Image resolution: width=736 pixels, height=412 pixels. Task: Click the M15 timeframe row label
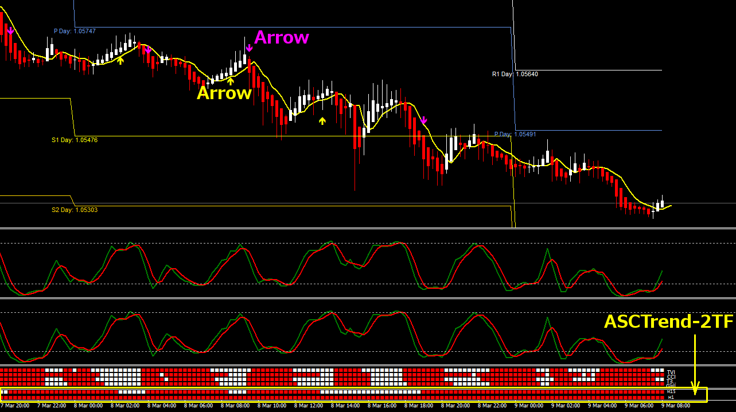click(671, 392)
